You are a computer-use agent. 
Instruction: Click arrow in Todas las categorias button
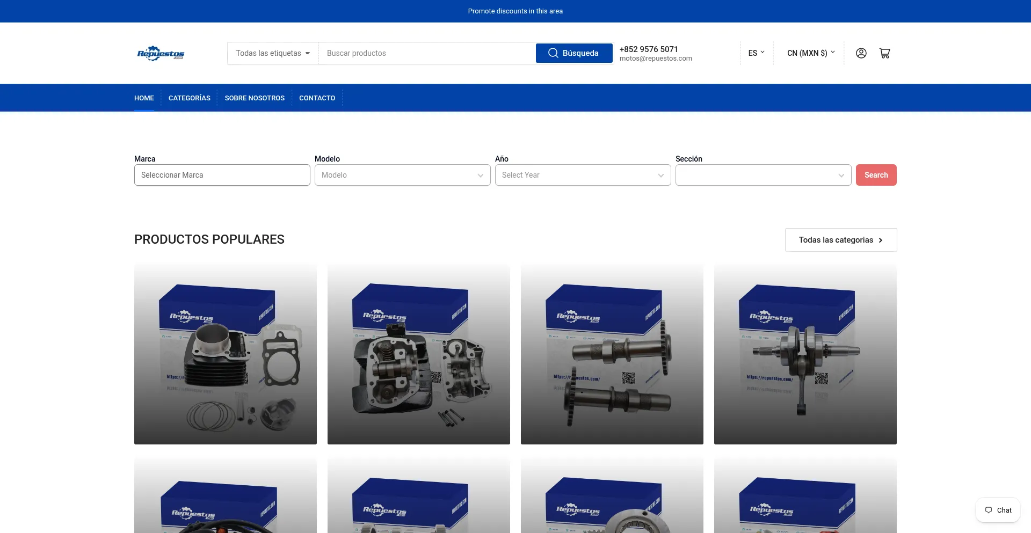881,240
